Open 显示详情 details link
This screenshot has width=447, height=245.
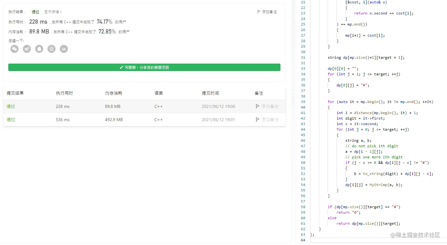coord(53,12)
